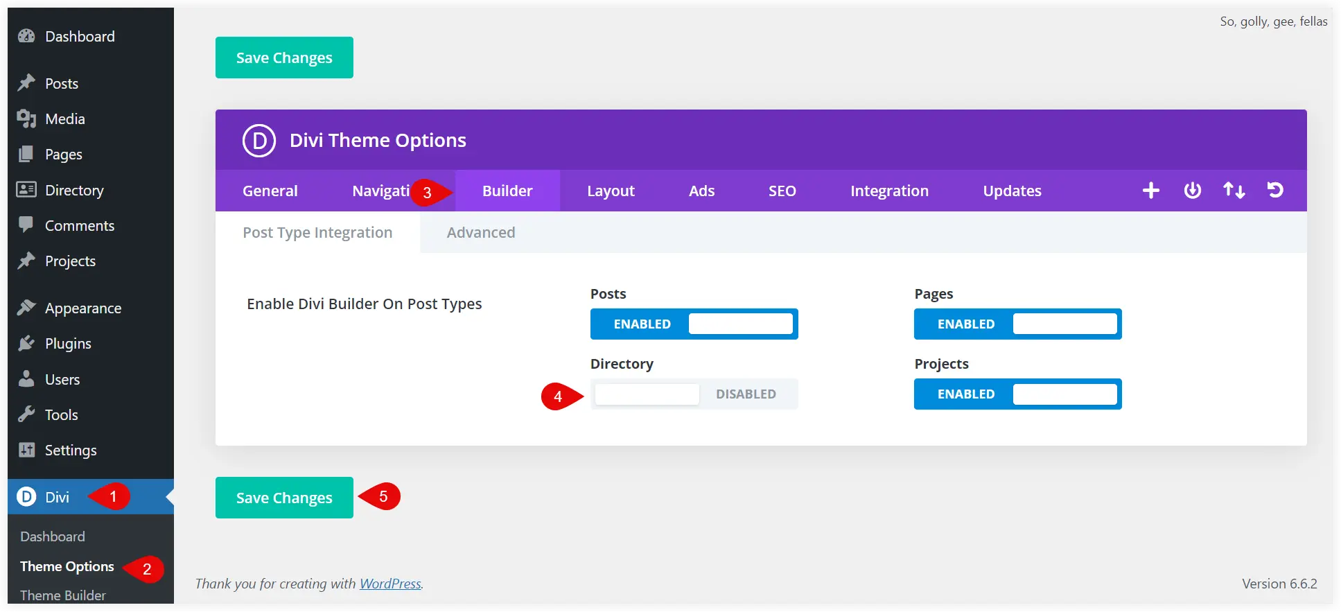The image size is (1341, 612).
Task: Click the reset circular arrow icon
Action: pos(1275,190)
